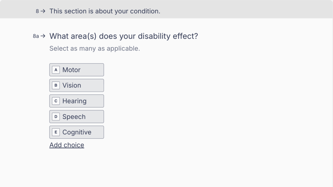Viewport: 333px width, 187px height.
Task: Select the Motor choice
Action: tap(77, 70)
